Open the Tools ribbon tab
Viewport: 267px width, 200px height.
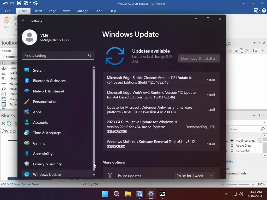pyautogui.click(x=99, y=11)
